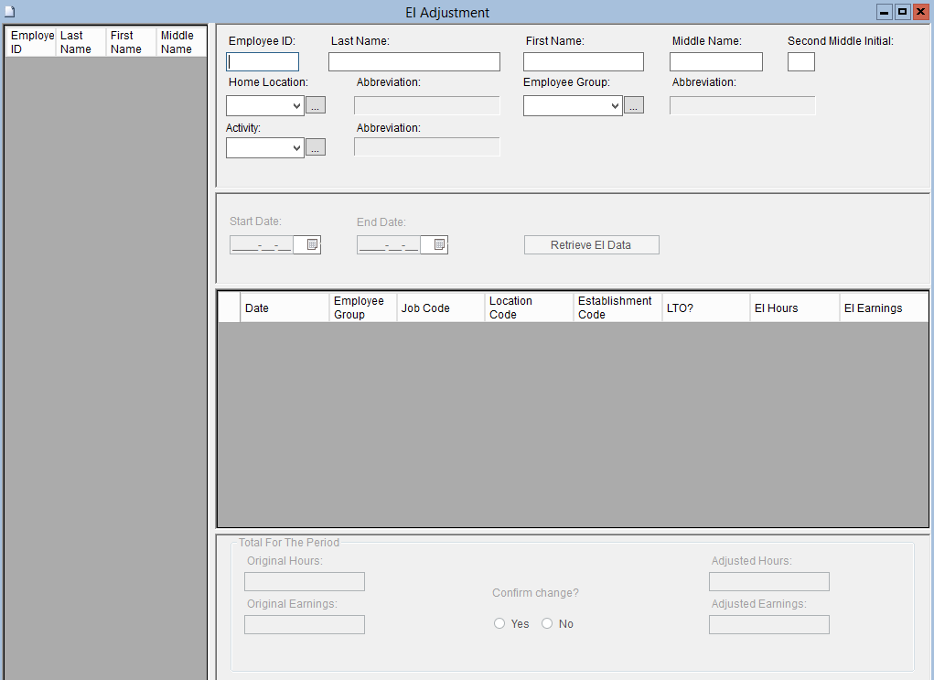Select No for Confirm change
This screenshot has height=680, width=934.
547,624
